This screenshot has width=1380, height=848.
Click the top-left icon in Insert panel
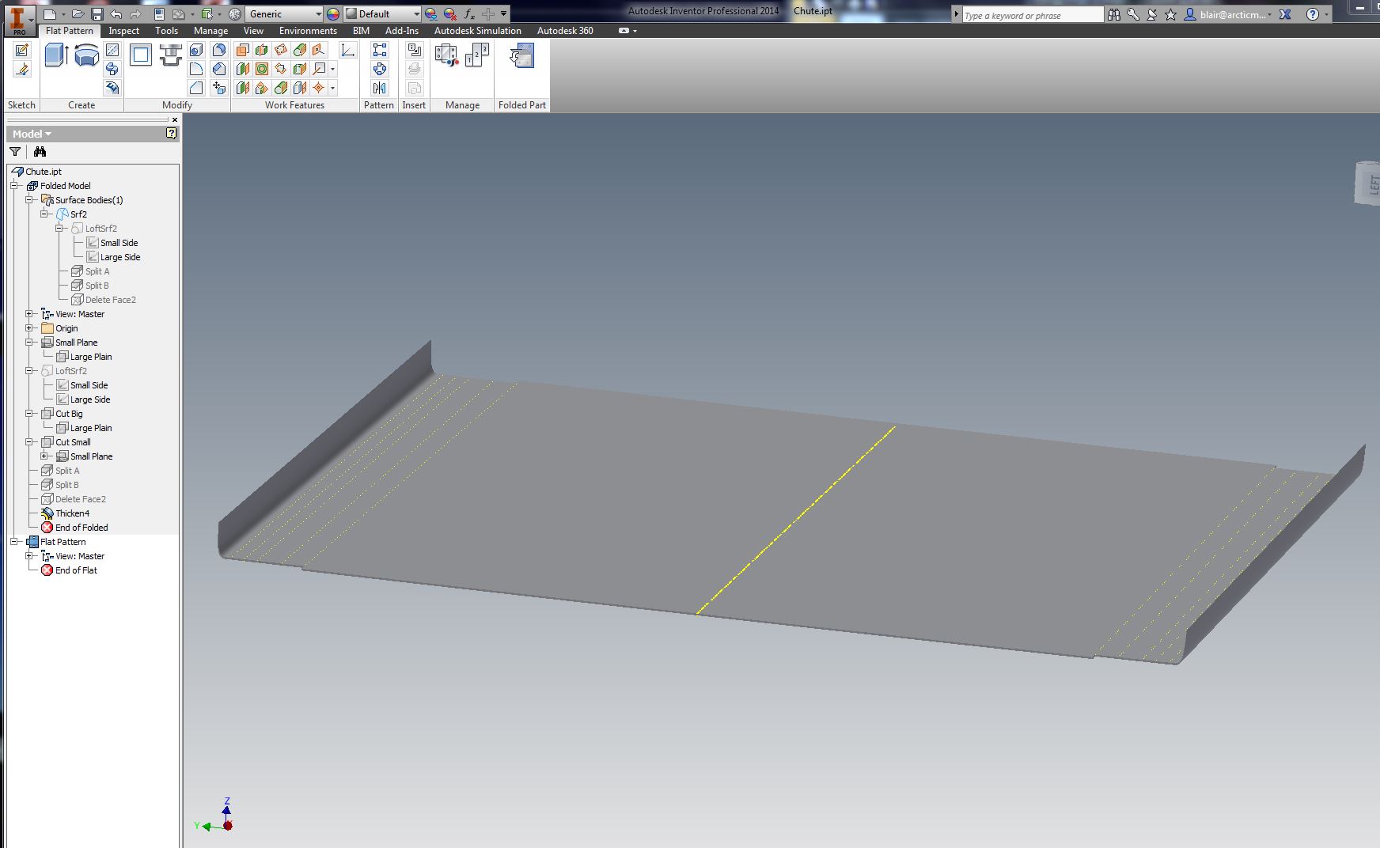pos(415,50)
